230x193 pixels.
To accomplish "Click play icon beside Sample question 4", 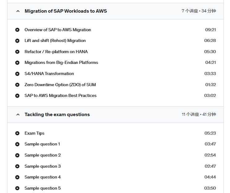I will pos(17,177).
